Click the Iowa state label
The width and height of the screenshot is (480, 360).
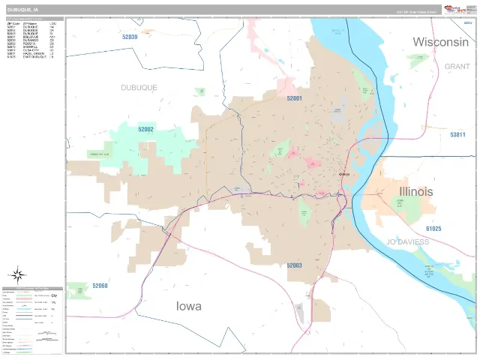[x=188, y=306]
